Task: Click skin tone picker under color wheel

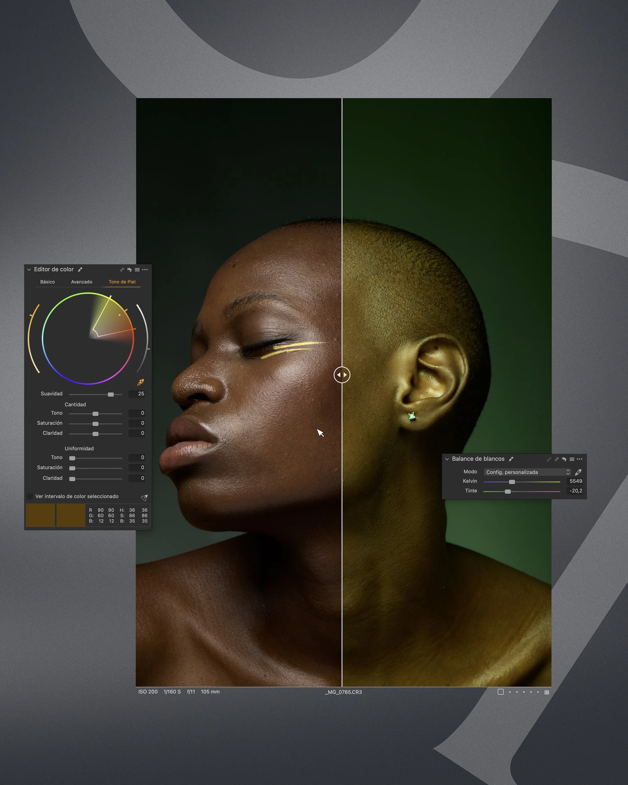Action: click(140, 382)
